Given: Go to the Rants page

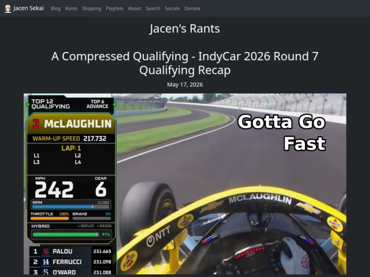Looking at the screenshot, I should pos(71,8).
